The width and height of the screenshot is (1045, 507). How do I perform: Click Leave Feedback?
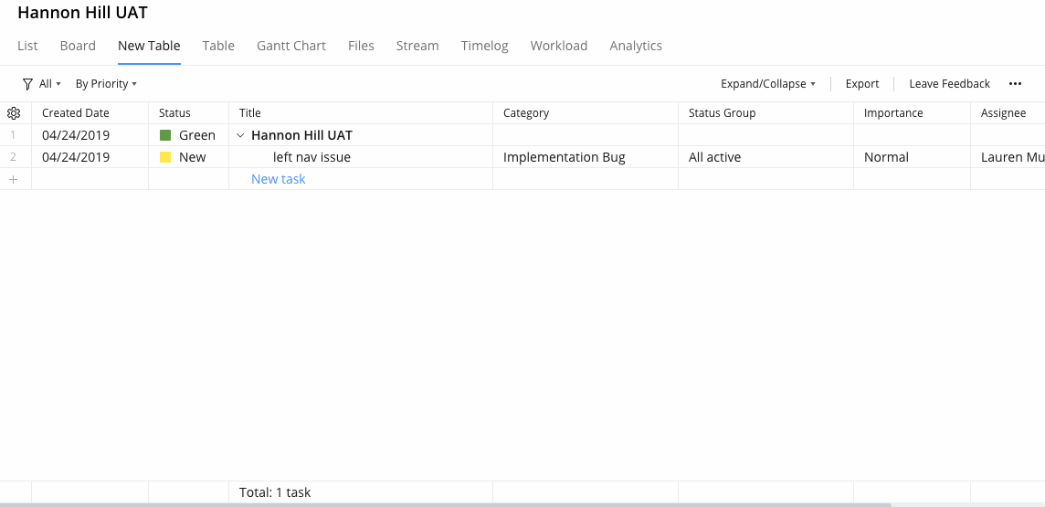click(950, 84)
